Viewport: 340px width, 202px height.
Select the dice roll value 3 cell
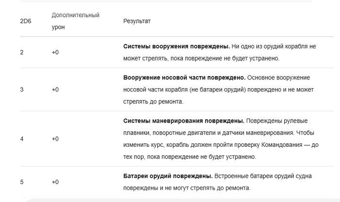click(x=22, y=90)
